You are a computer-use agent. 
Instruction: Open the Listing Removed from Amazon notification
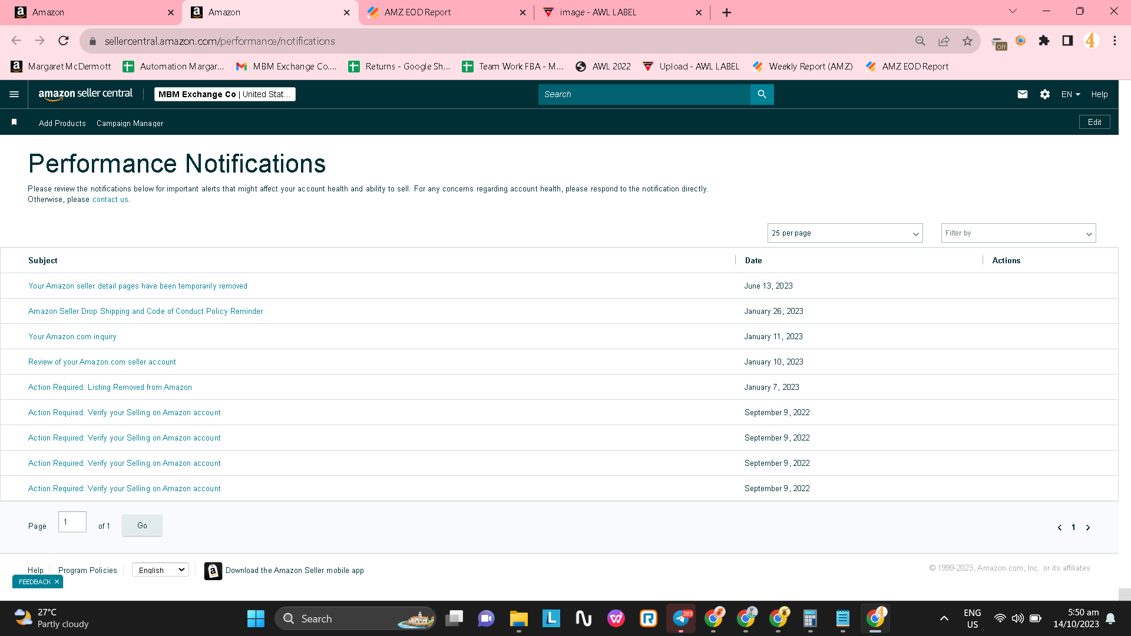[110, 387]
